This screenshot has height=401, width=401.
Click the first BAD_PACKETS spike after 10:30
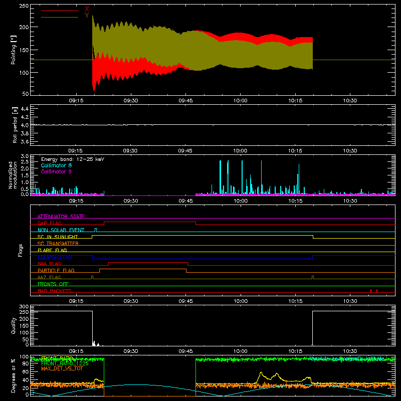[371, 291]
